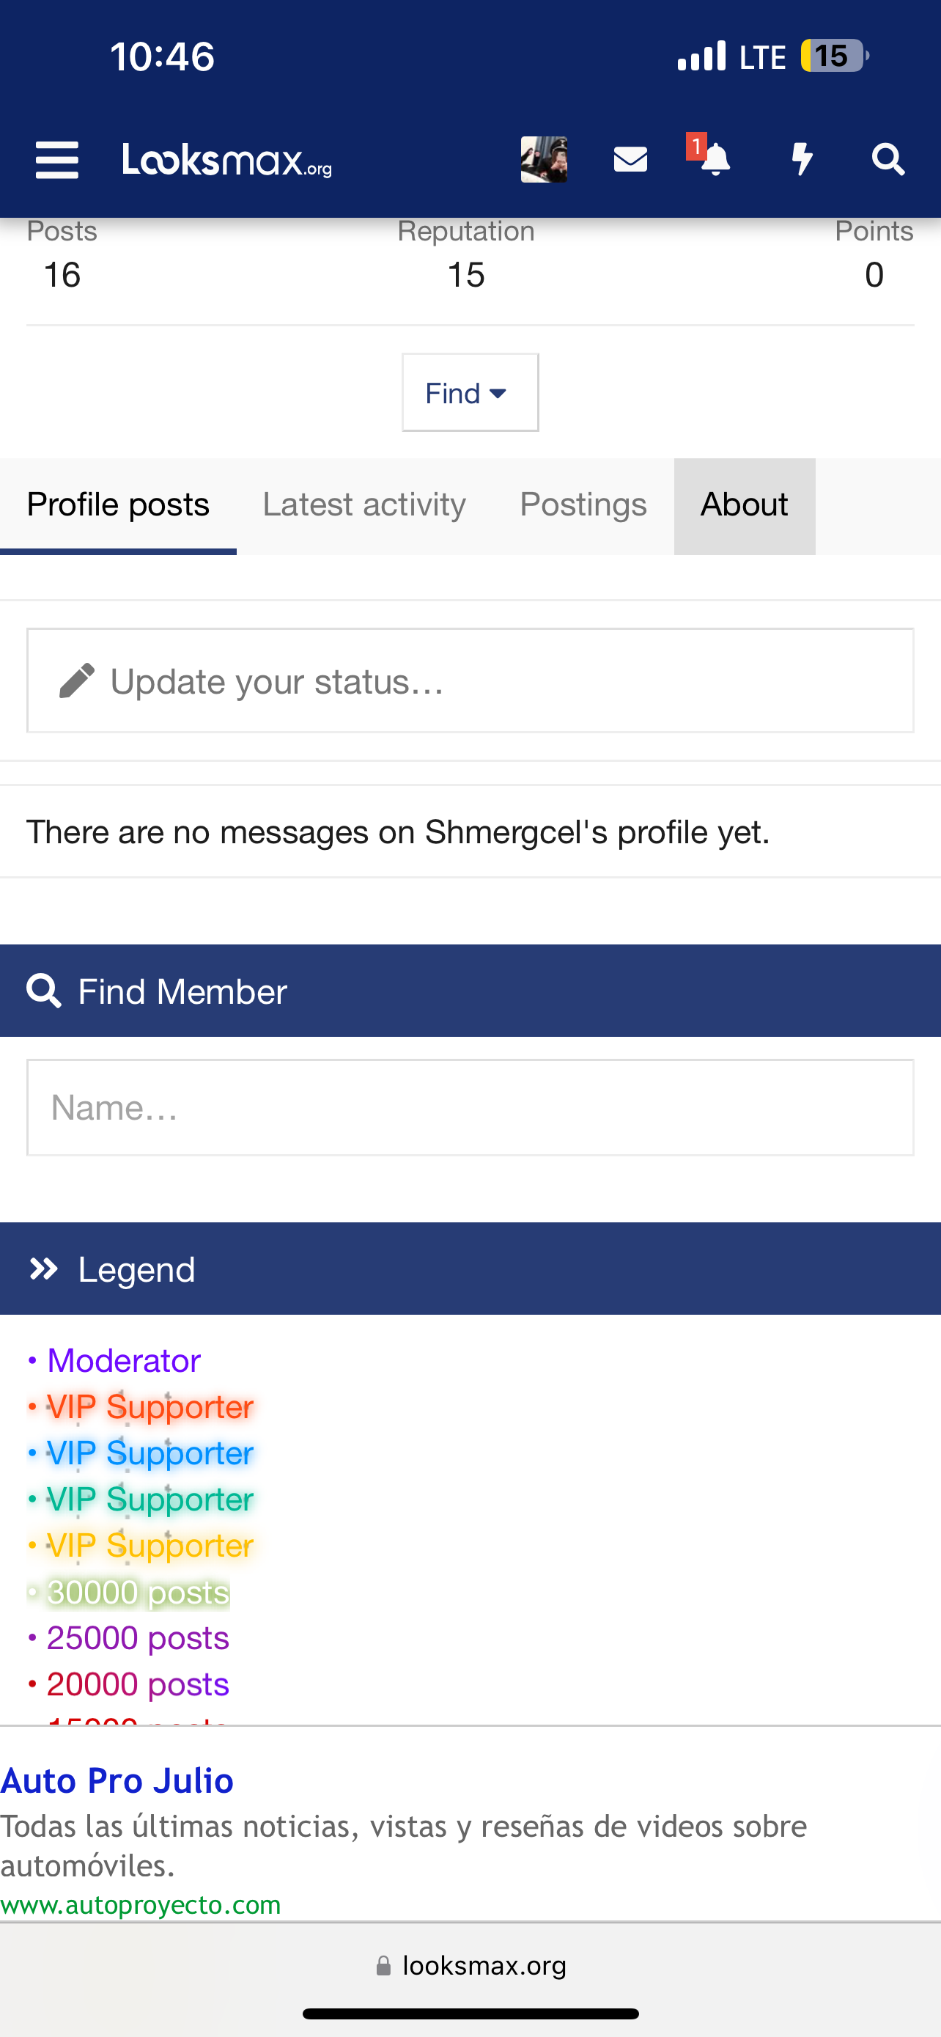Open What's New lightning bolt icon
Viewport: 941px width, 2037px height.
click(x=802, y=159)
